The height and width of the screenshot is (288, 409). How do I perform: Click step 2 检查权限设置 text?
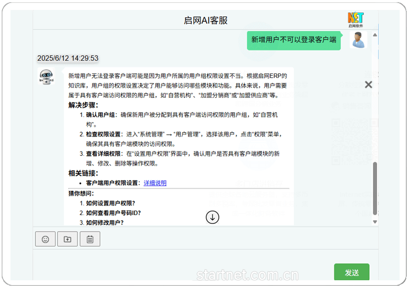click(x=103, y=134)
